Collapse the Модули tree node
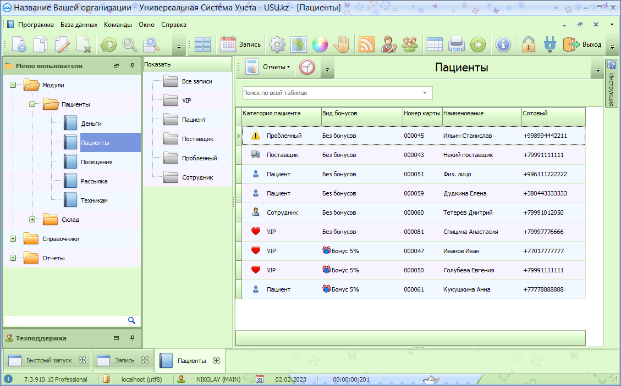 tap(13, 85)
